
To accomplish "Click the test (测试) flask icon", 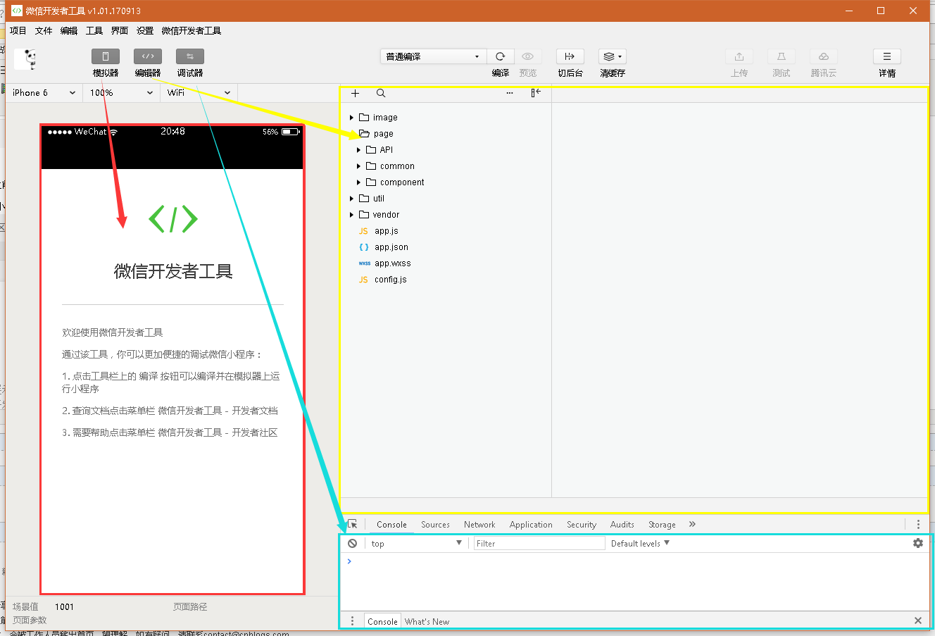I will [782, 56].
